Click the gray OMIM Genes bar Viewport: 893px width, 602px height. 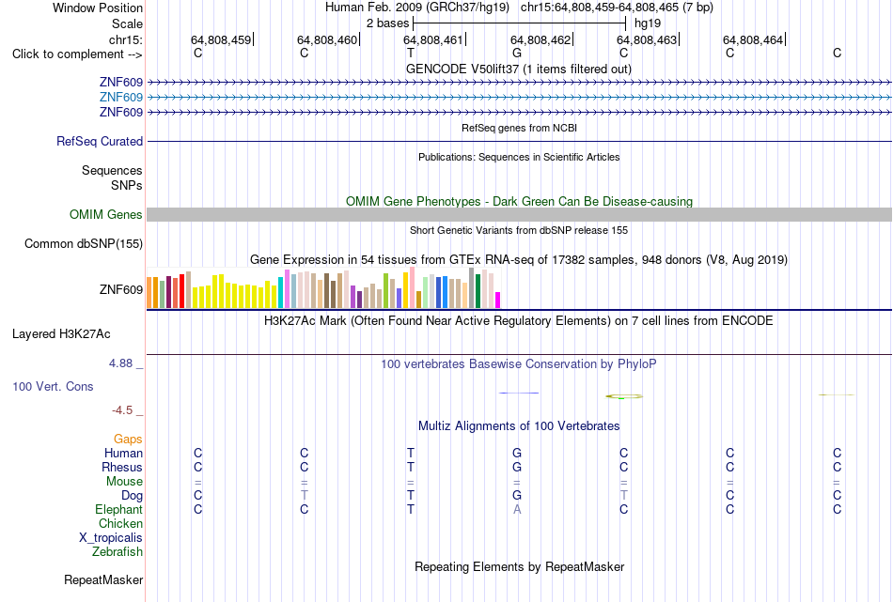519,214
